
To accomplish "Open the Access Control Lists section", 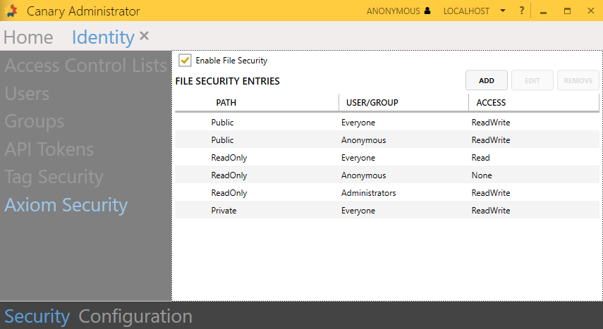I will click(x=85, y=66).
